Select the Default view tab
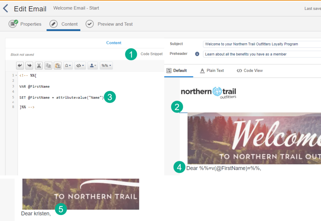 point(177,71)
